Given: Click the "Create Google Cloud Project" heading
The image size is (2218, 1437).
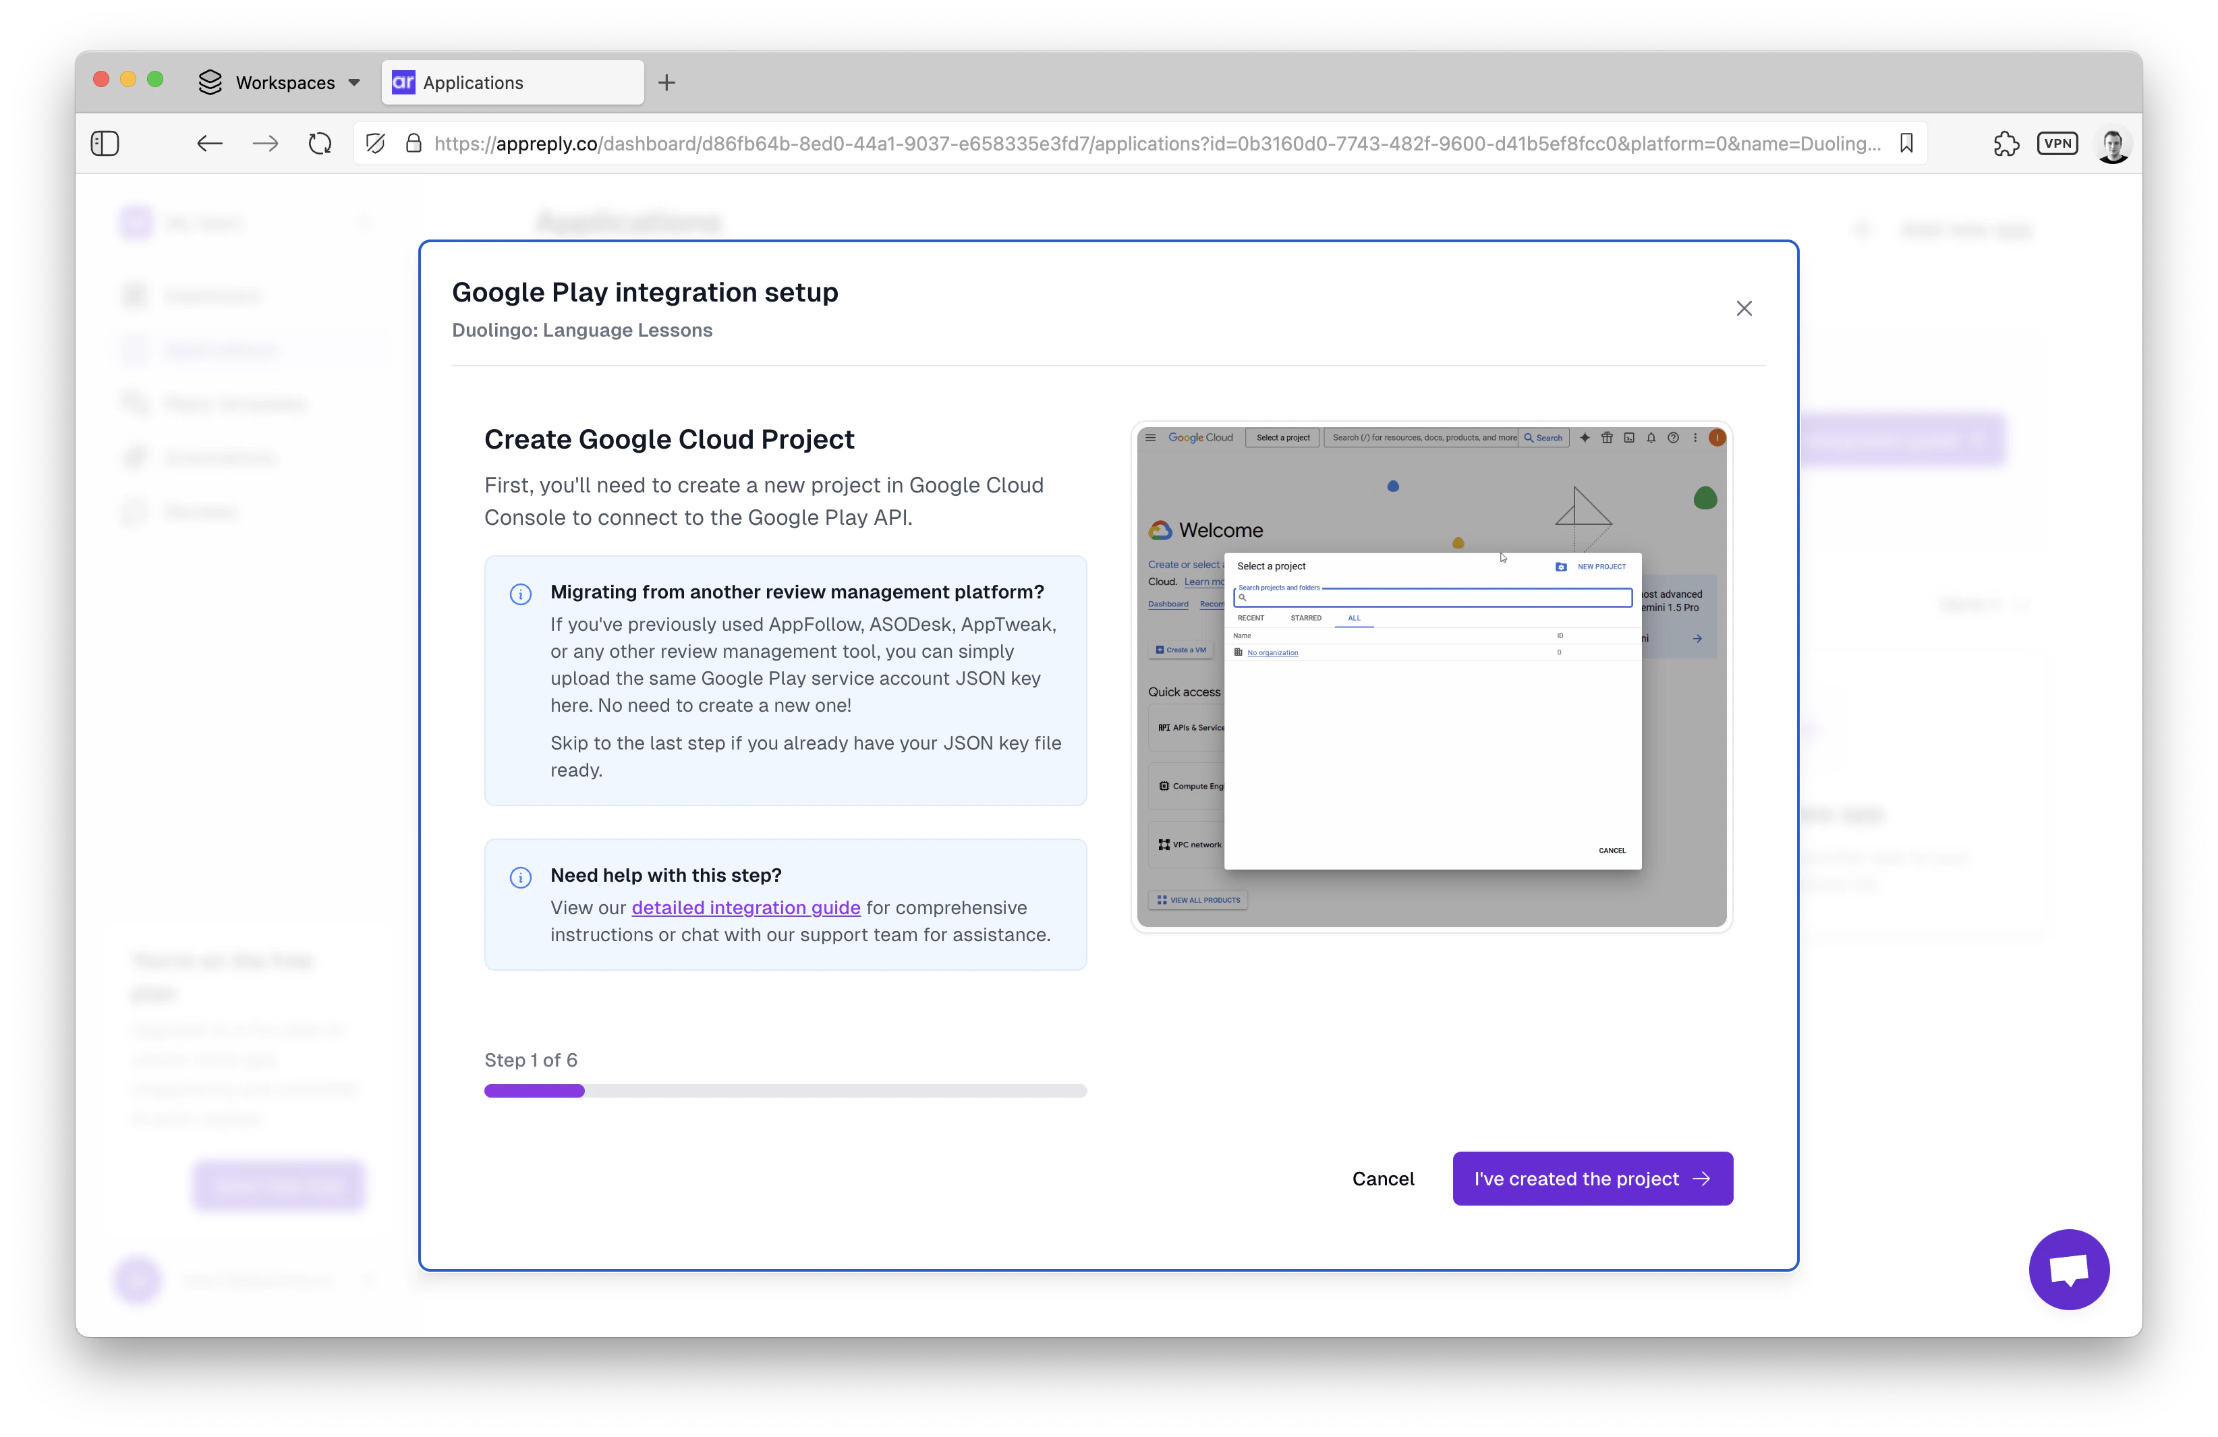Looking at the screenshot, I should coord(669,439).
